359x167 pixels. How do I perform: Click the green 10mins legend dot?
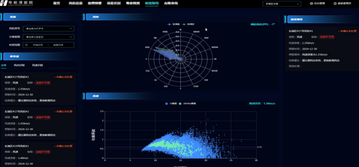180,104
